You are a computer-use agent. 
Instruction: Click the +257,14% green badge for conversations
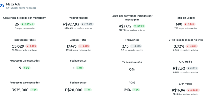[28, 24]
